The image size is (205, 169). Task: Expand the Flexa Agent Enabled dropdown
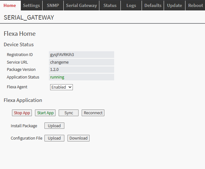tap(61, 87)
